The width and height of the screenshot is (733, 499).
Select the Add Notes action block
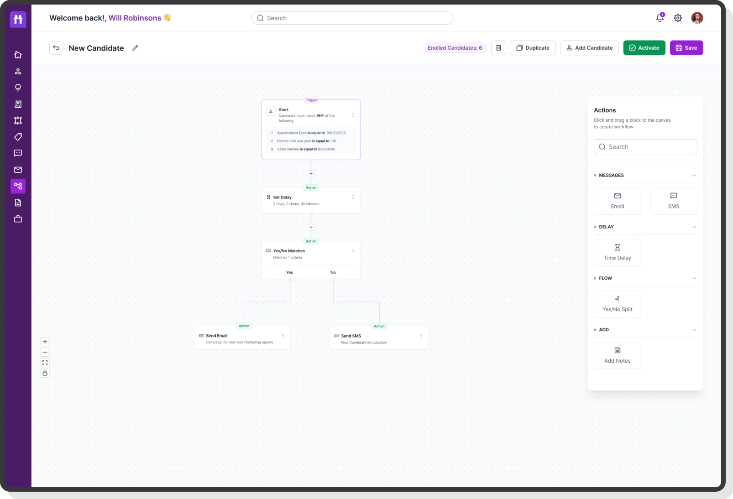(617, 356)
